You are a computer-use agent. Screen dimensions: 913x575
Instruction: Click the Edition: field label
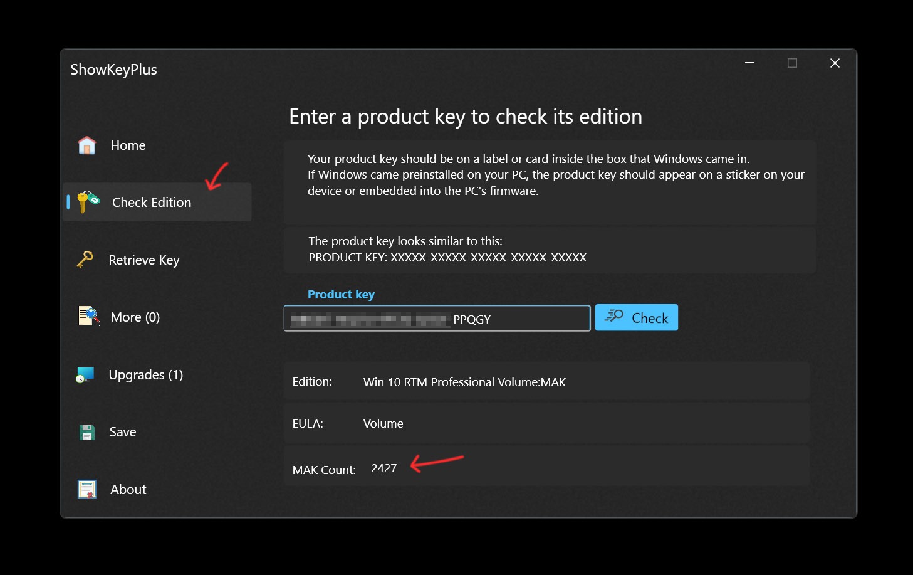312,382
